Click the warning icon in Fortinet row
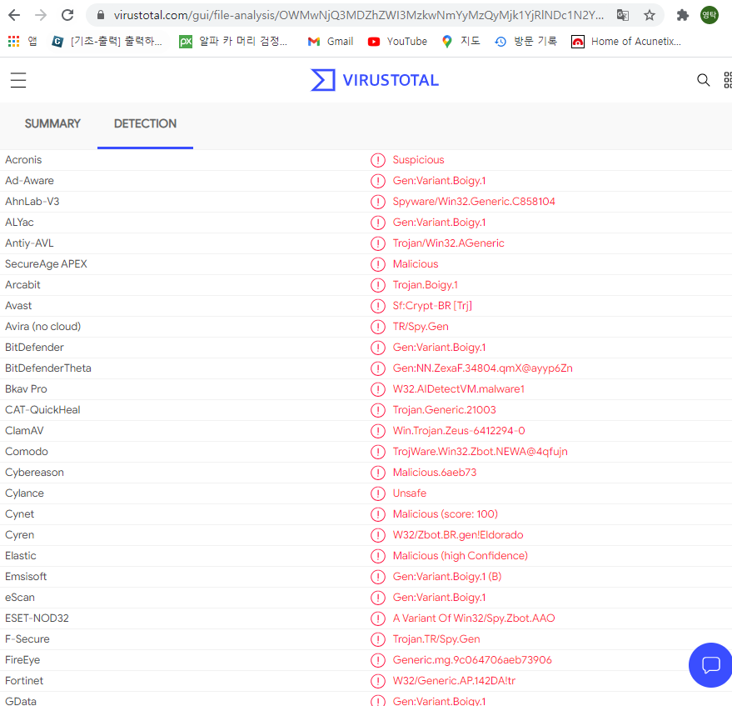Viewport: 732px width, 706px height. coord(378,681)
